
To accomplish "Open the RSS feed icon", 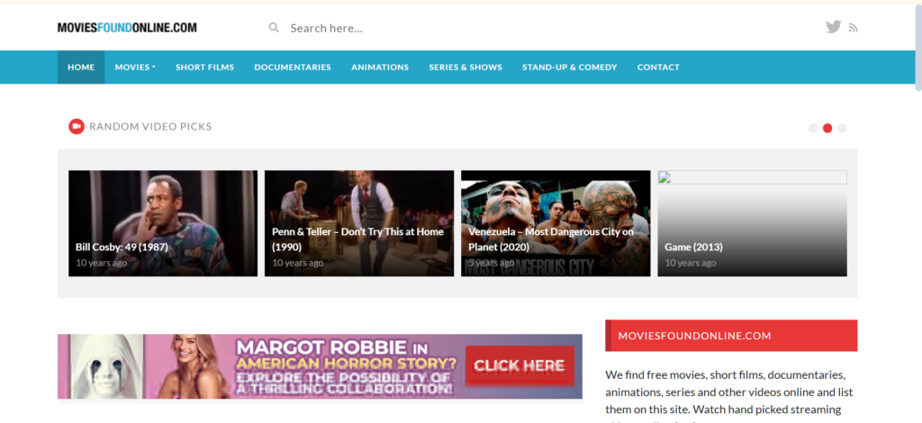I will click(x=854, y=28).
